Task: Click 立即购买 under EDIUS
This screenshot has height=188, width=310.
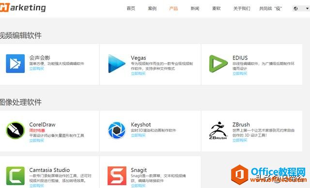Action: [x=240, y=73]
